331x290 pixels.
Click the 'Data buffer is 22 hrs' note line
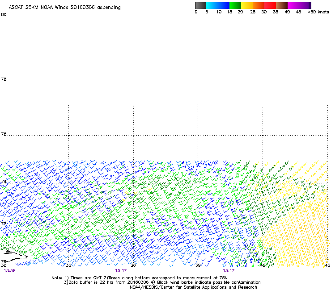tap(162, 282)
